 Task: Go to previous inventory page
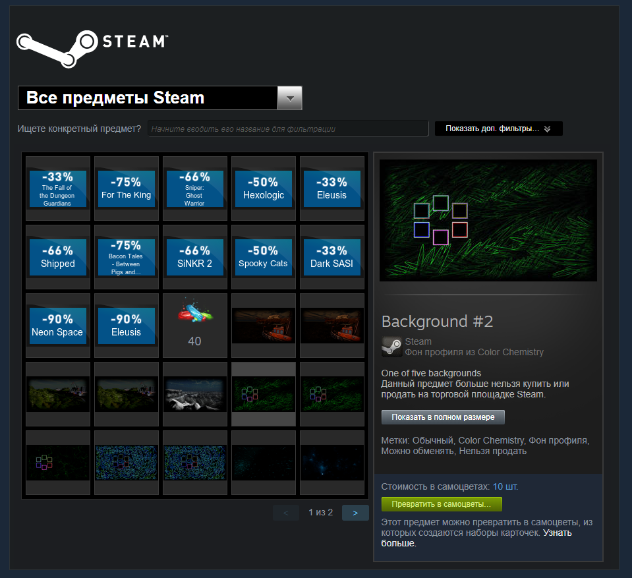point(286,513)
